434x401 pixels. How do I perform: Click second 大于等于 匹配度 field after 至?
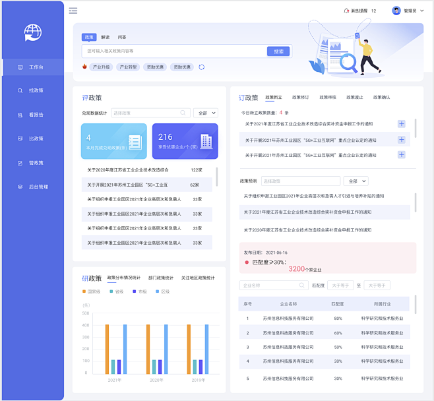(x=377, y=286)
